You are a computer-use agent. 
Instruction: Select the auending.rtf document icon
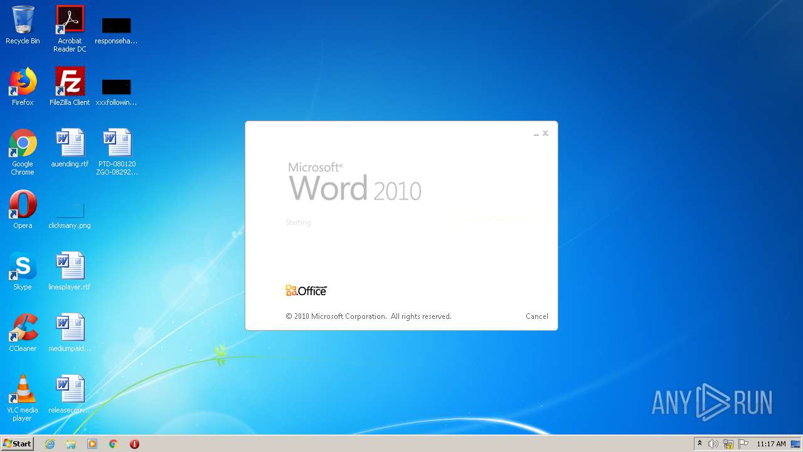[x=70, y=148]
